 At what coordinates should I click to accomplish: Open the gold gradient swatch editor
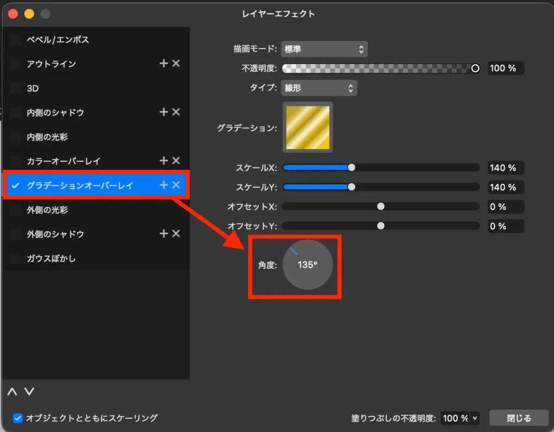pyautogui.click(x=307, y=127)
